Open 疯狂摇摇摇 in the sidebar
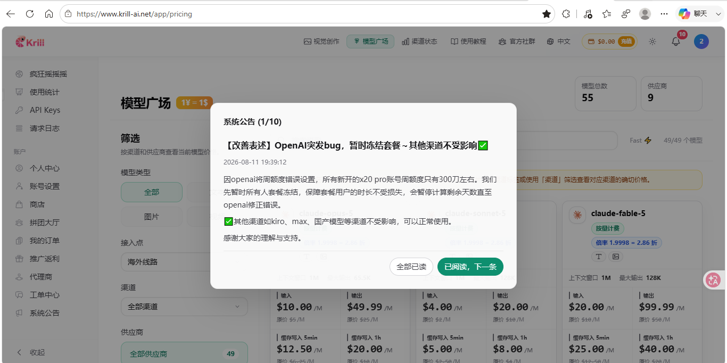Viewport: 727px width, 363px height. coord(48,74)
